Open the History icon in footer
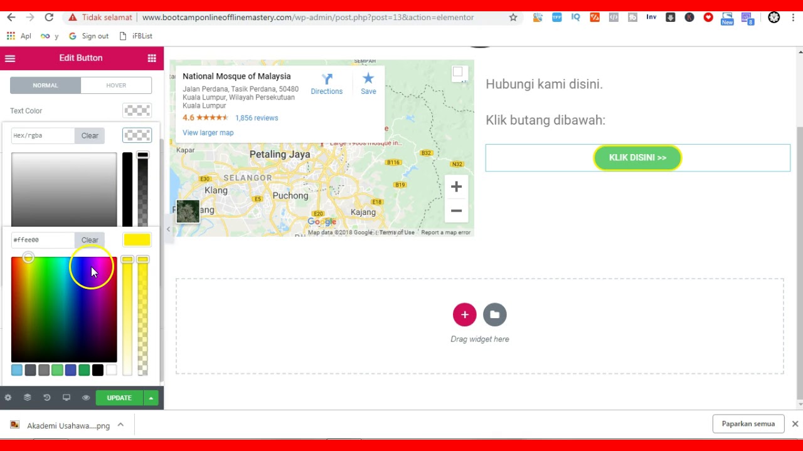Screen dimensions: 803x451 47,398
